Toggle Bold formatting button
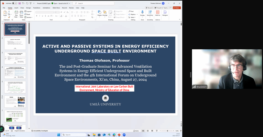The width and height of the screenshot is (263, 137). (37, 16)
